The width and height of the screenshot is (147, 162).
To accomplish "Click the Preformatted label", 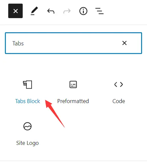I will (73, 101).
